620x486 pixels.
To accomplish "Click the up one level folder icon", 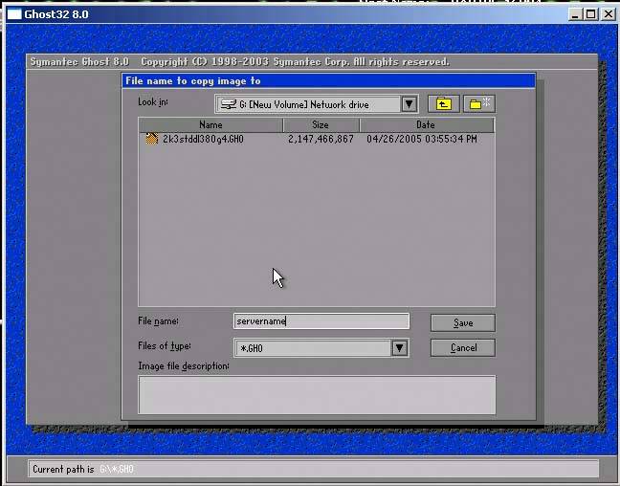I will 444,104.
